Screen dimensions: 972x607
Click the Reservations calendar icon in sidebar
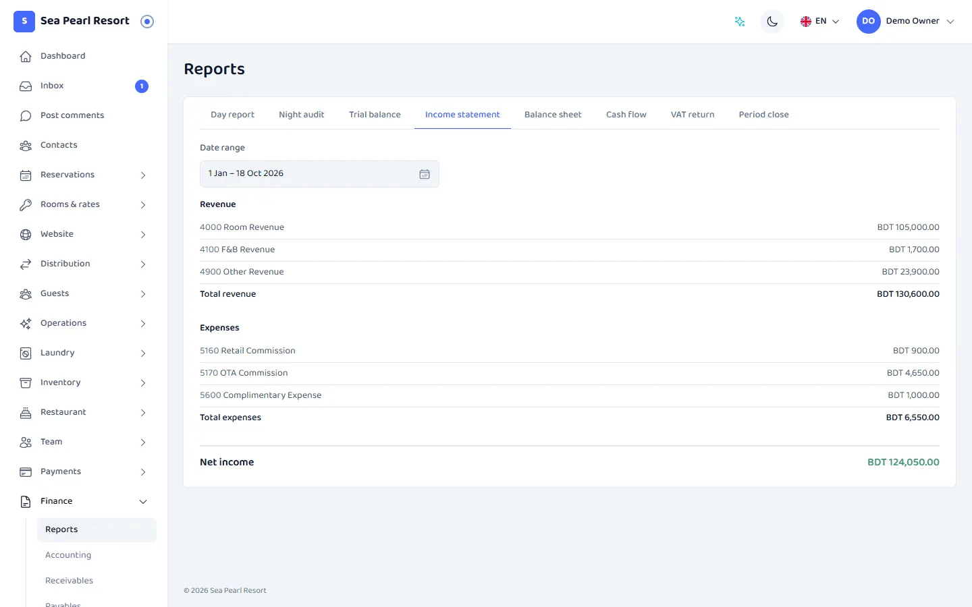tap(26, 175)
